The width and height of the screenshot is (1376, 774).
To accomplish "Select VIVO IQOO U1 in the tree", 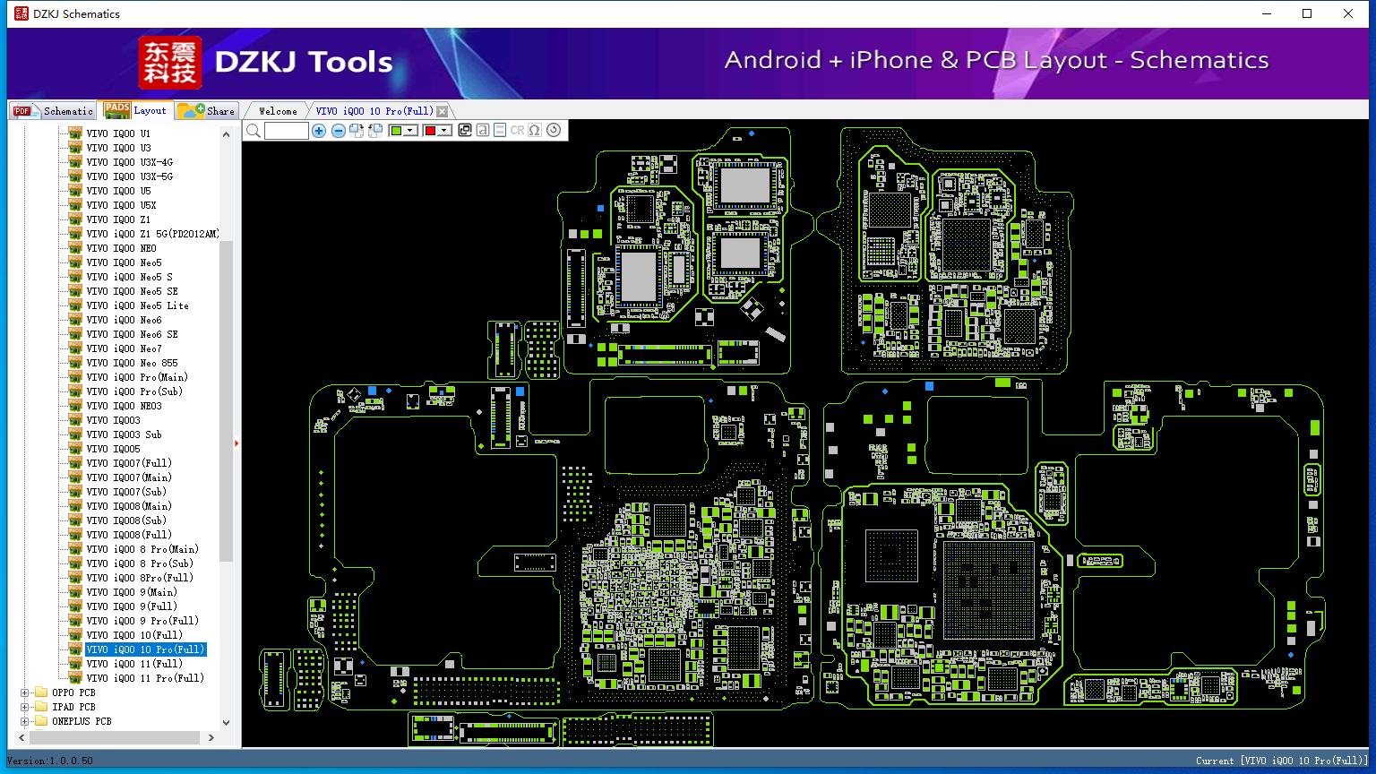I will coord(118,133).
